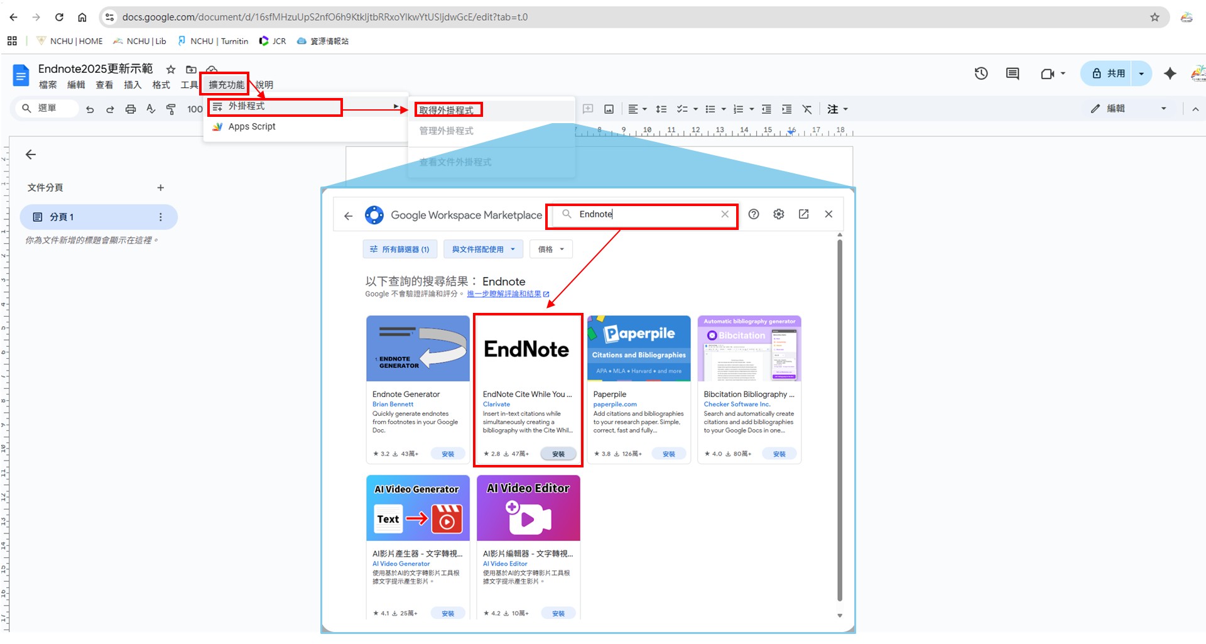Select 取得外掛程式 menu item
The height and width of the screenshot is (644, 1206).
coord(447,111)
